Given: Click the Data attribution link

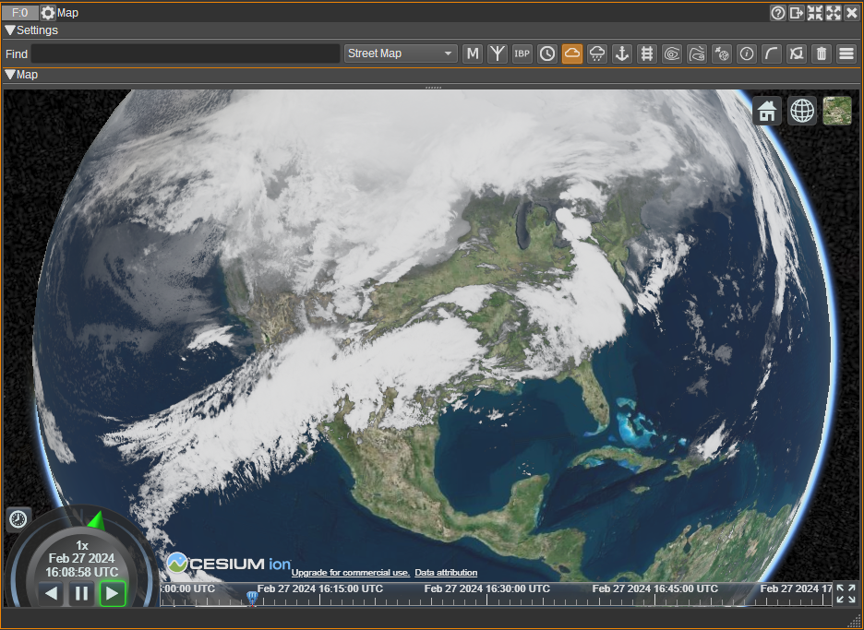Looking at the screenshot, I should 446,573.
